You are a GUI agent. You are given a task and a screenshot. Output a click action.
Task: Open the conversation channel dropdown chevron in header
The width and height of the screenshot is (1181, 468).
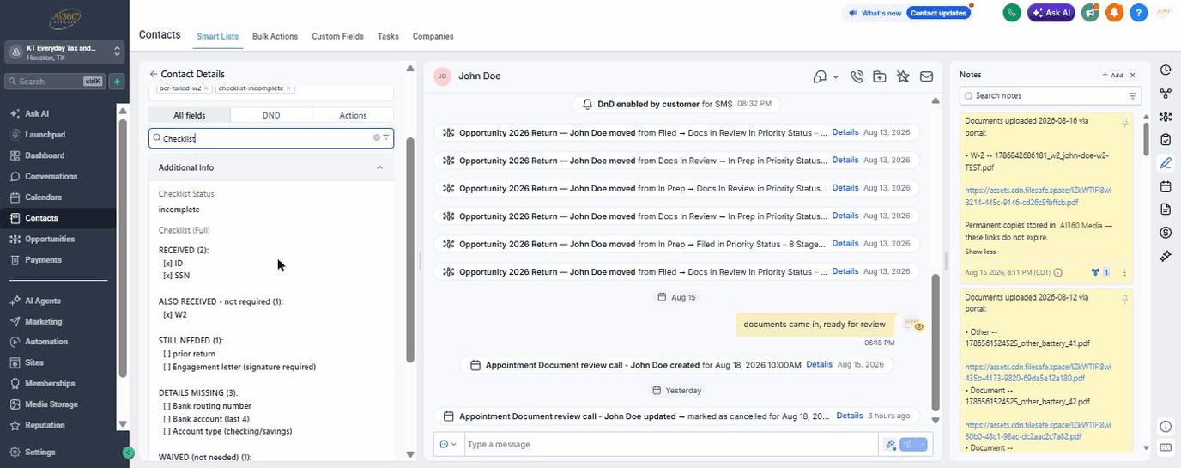(836, 77)
